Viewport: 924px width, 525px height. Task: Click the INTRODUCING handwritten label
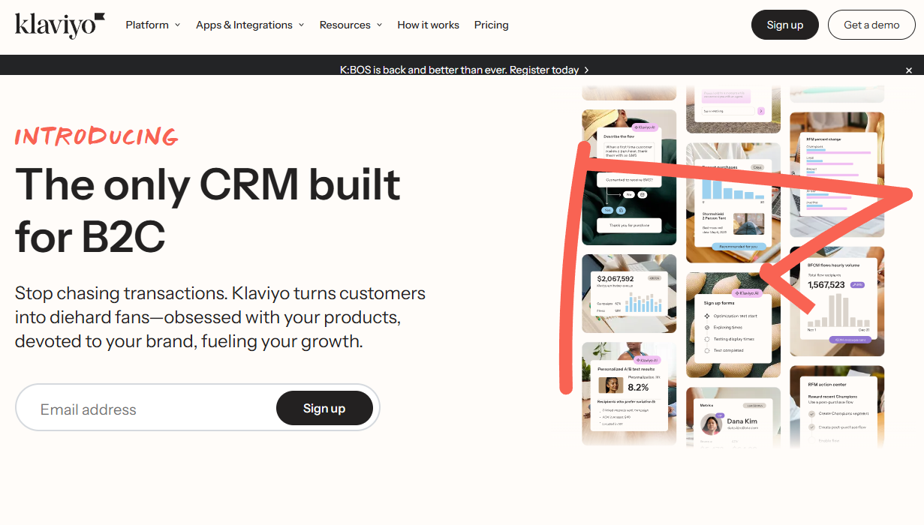point(97,136)
